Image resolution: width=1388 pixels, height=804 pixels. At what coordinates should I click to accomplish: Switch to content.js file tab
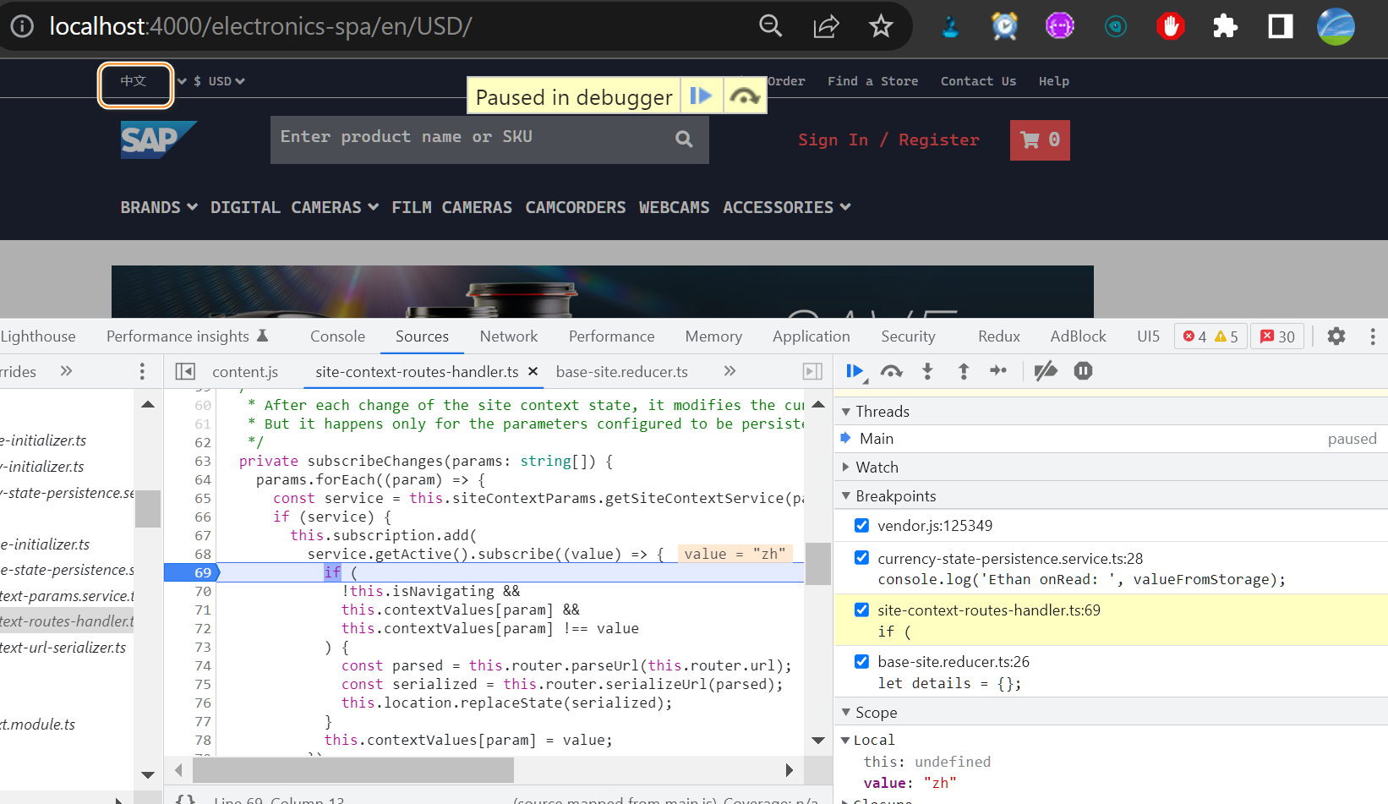[x=245, y=372]
